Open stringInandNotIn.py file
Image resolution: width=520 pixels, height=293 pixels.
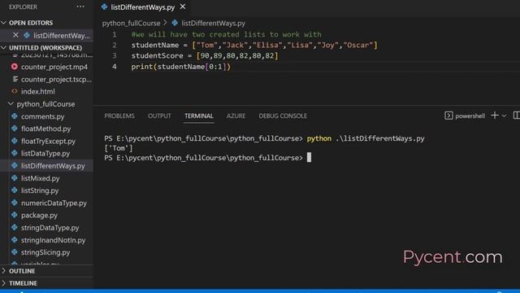53,240
